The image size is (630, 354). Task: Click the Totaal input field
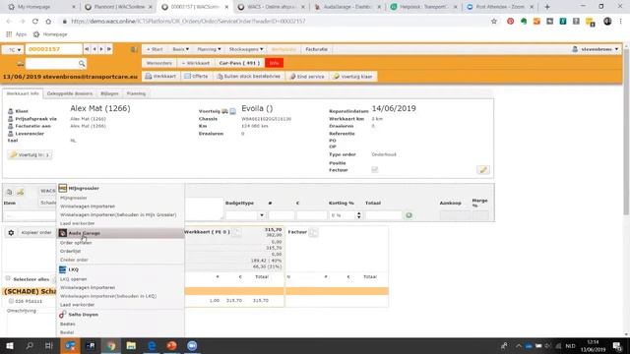point(383,215)
